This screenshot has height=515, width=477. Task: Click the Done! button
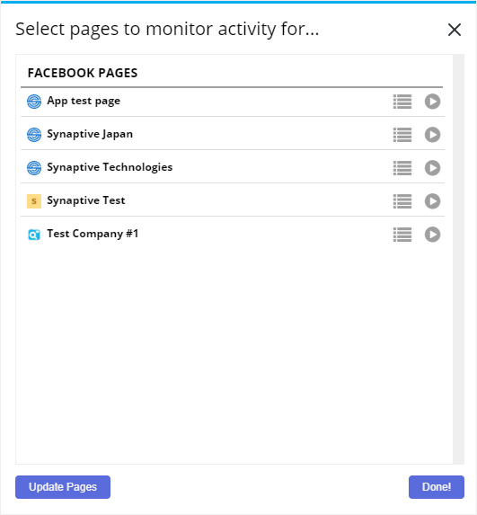click(437, 487)
